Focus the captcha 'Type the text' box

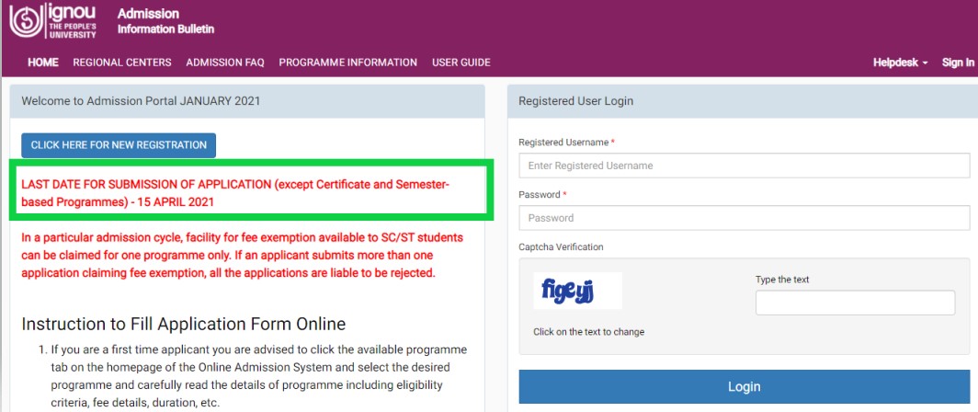pos(855,303)
